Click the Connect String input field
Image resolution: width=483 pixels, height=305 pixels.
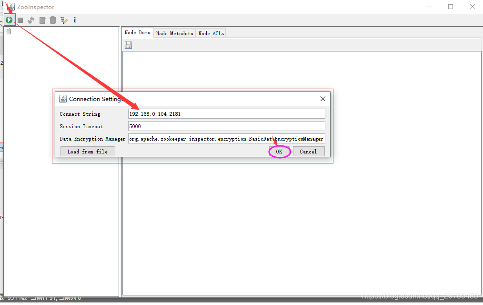[226, 114]
